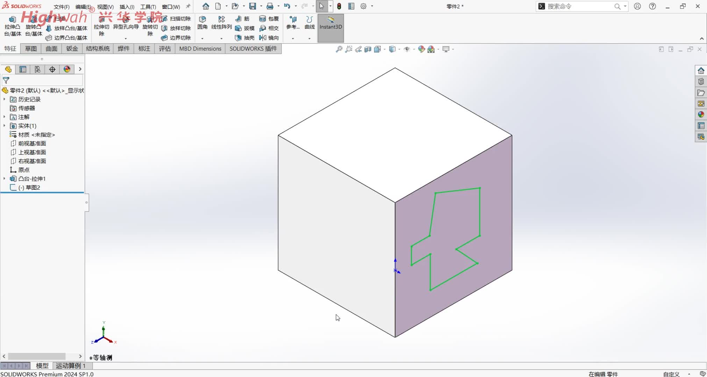Click the Rebuild traffic light icon
The image size is (707, 377).
coord(339,6)
